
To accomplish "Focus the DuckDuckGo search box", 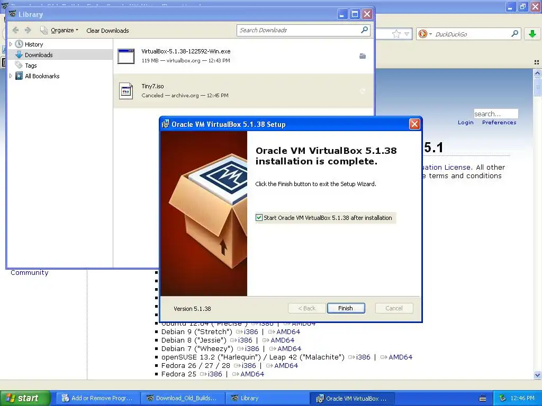I will click(472, 34).
